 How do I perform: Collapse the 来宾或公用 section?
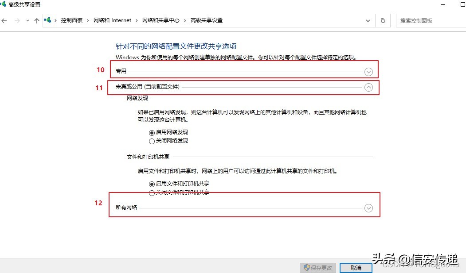(x=368, y=87)
